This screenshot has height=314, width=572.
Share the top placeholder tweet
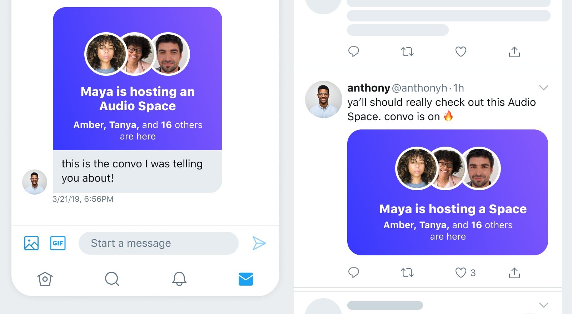(514, 52)
